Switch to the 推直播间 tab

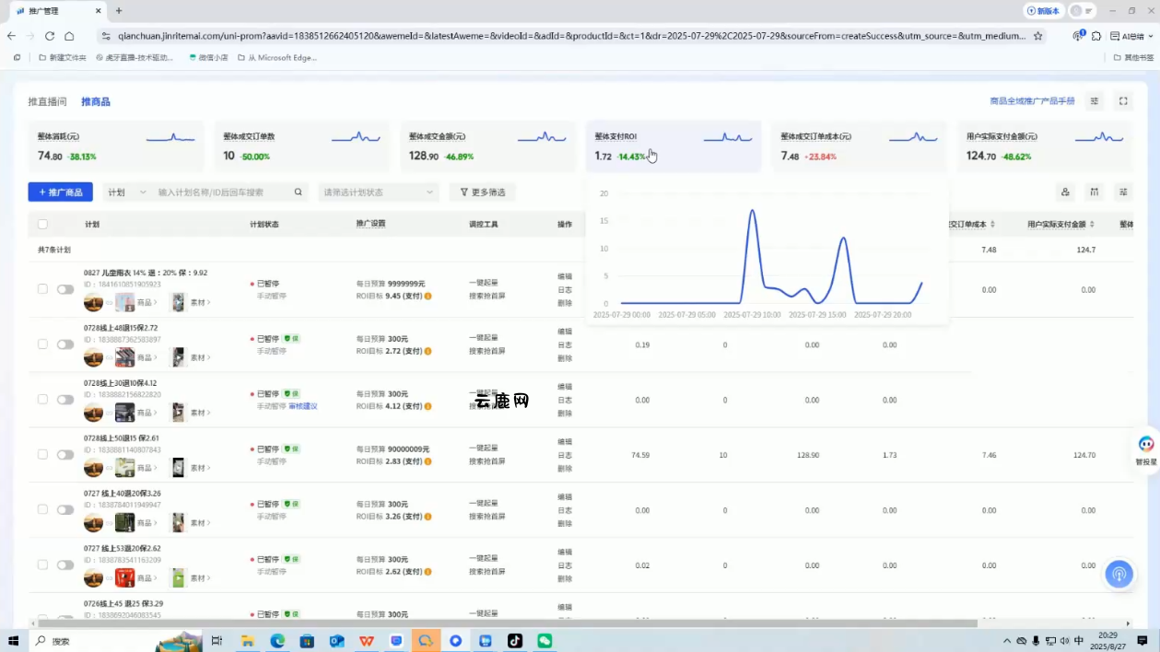[x=47, y=101]
